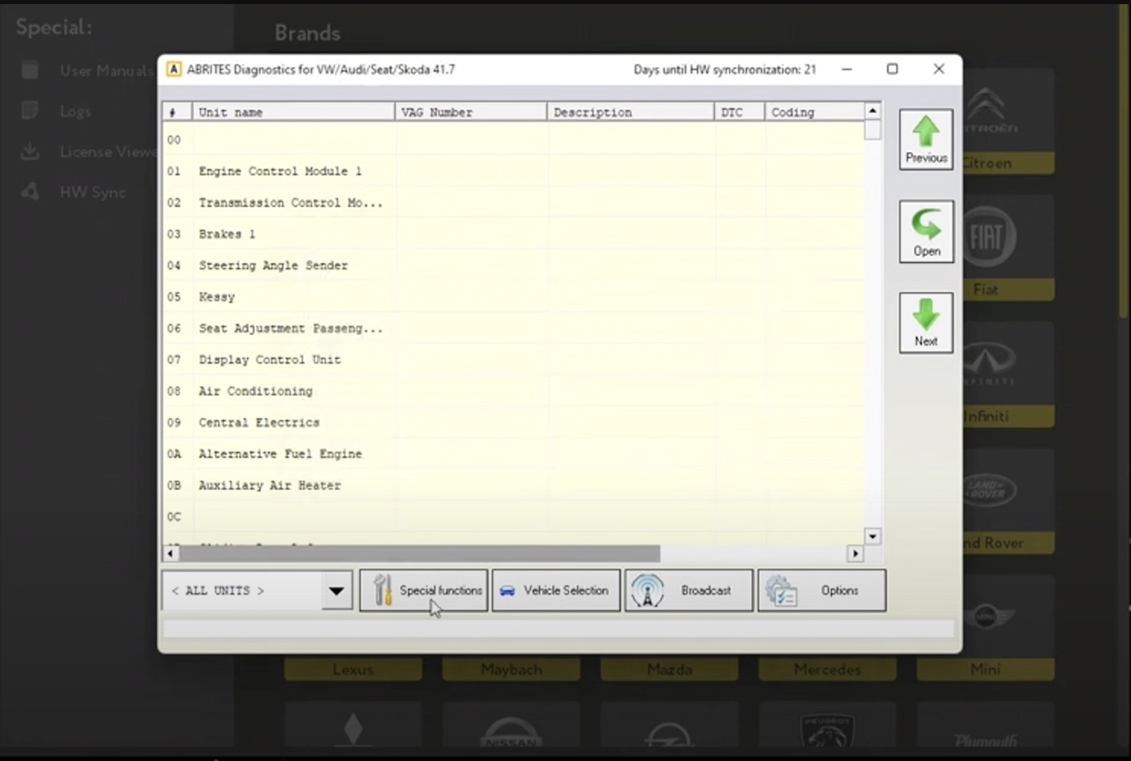This screenshot has height=761, width=1131.
Task: Select Seat Adjustment Passeng... row
Action: click(x=513, y=328)
